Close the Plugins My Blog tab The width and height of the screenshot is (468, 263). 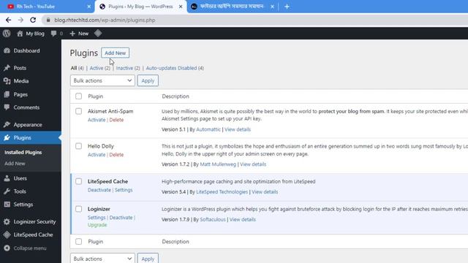[181, 7]
